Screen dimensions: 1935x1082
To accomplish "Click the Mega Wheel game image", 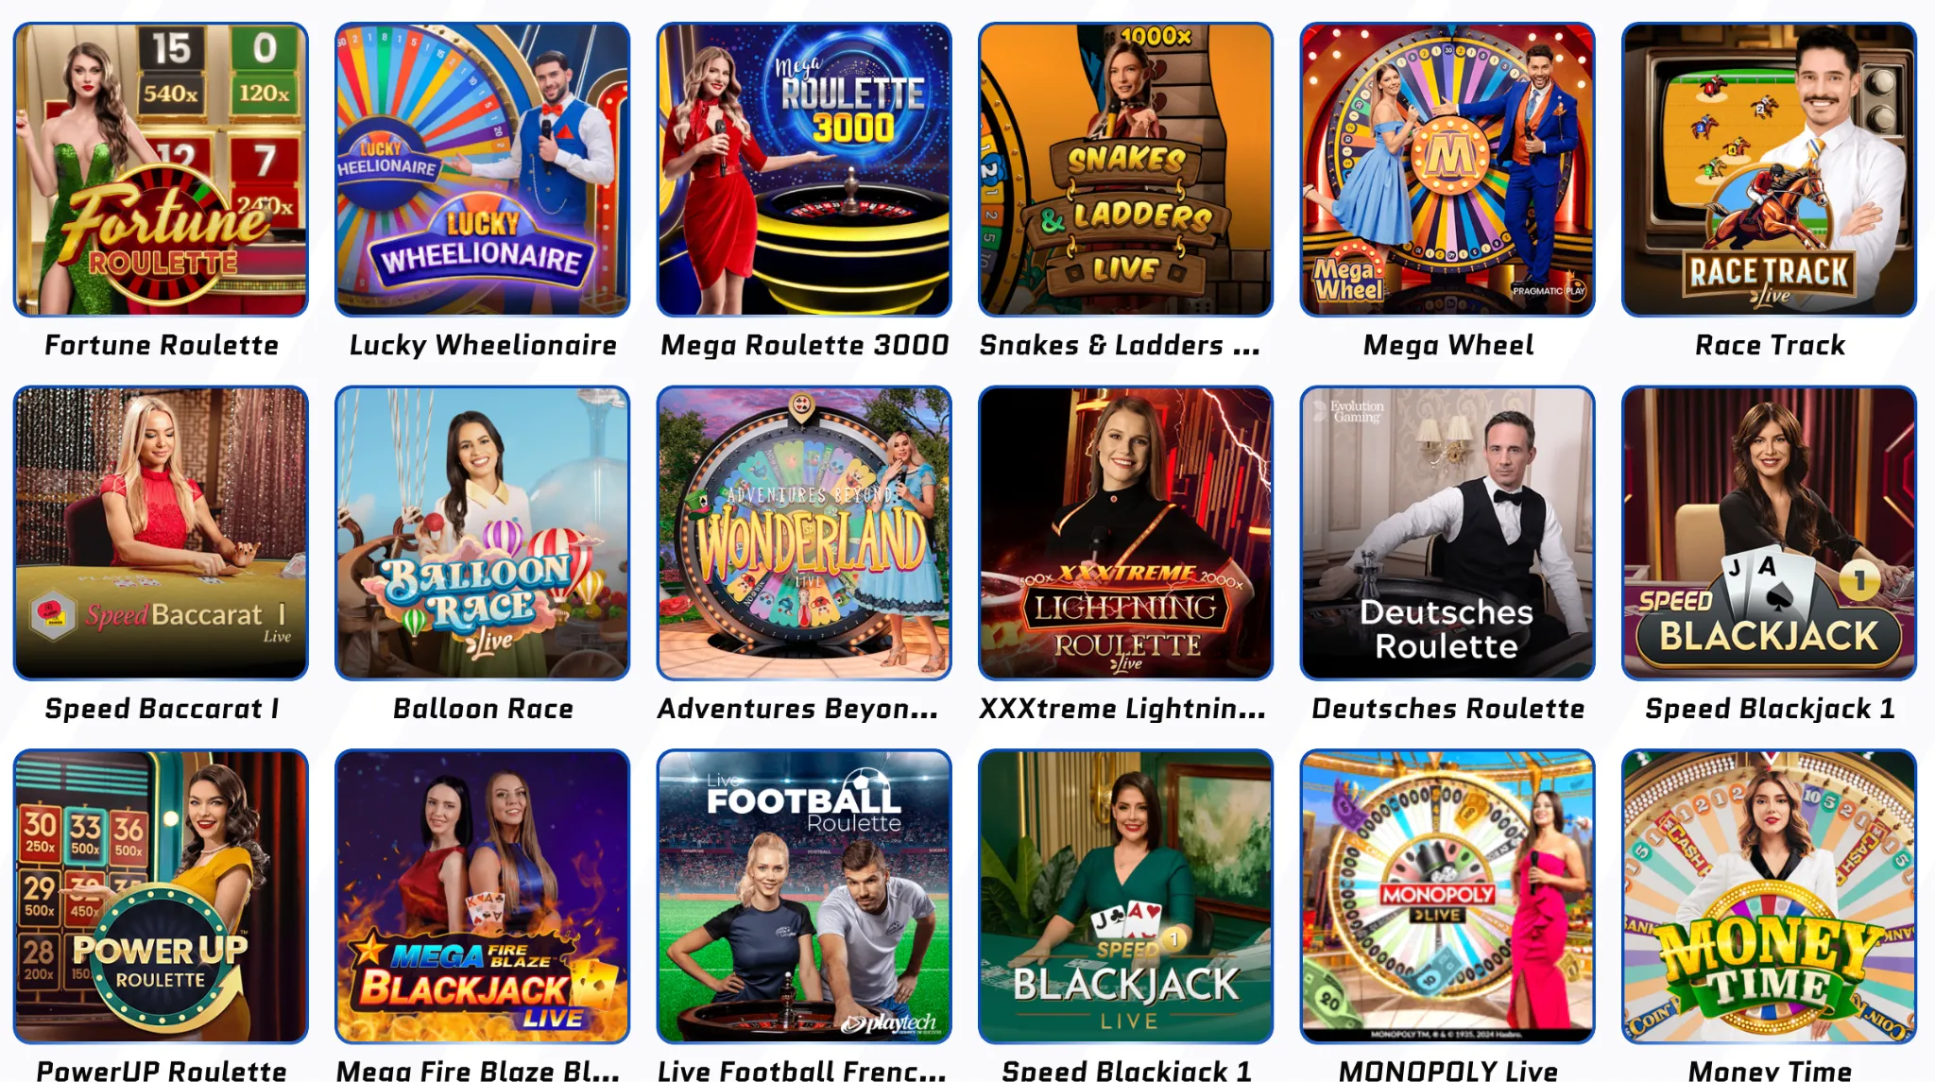I will tap(1447, 170).
